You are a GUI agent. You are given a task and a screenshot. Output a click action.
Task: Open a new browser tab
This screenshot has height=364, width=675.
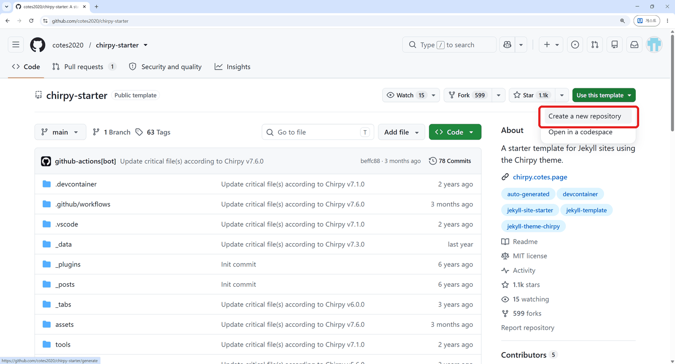pyautogui.click(x=97, y=7)
